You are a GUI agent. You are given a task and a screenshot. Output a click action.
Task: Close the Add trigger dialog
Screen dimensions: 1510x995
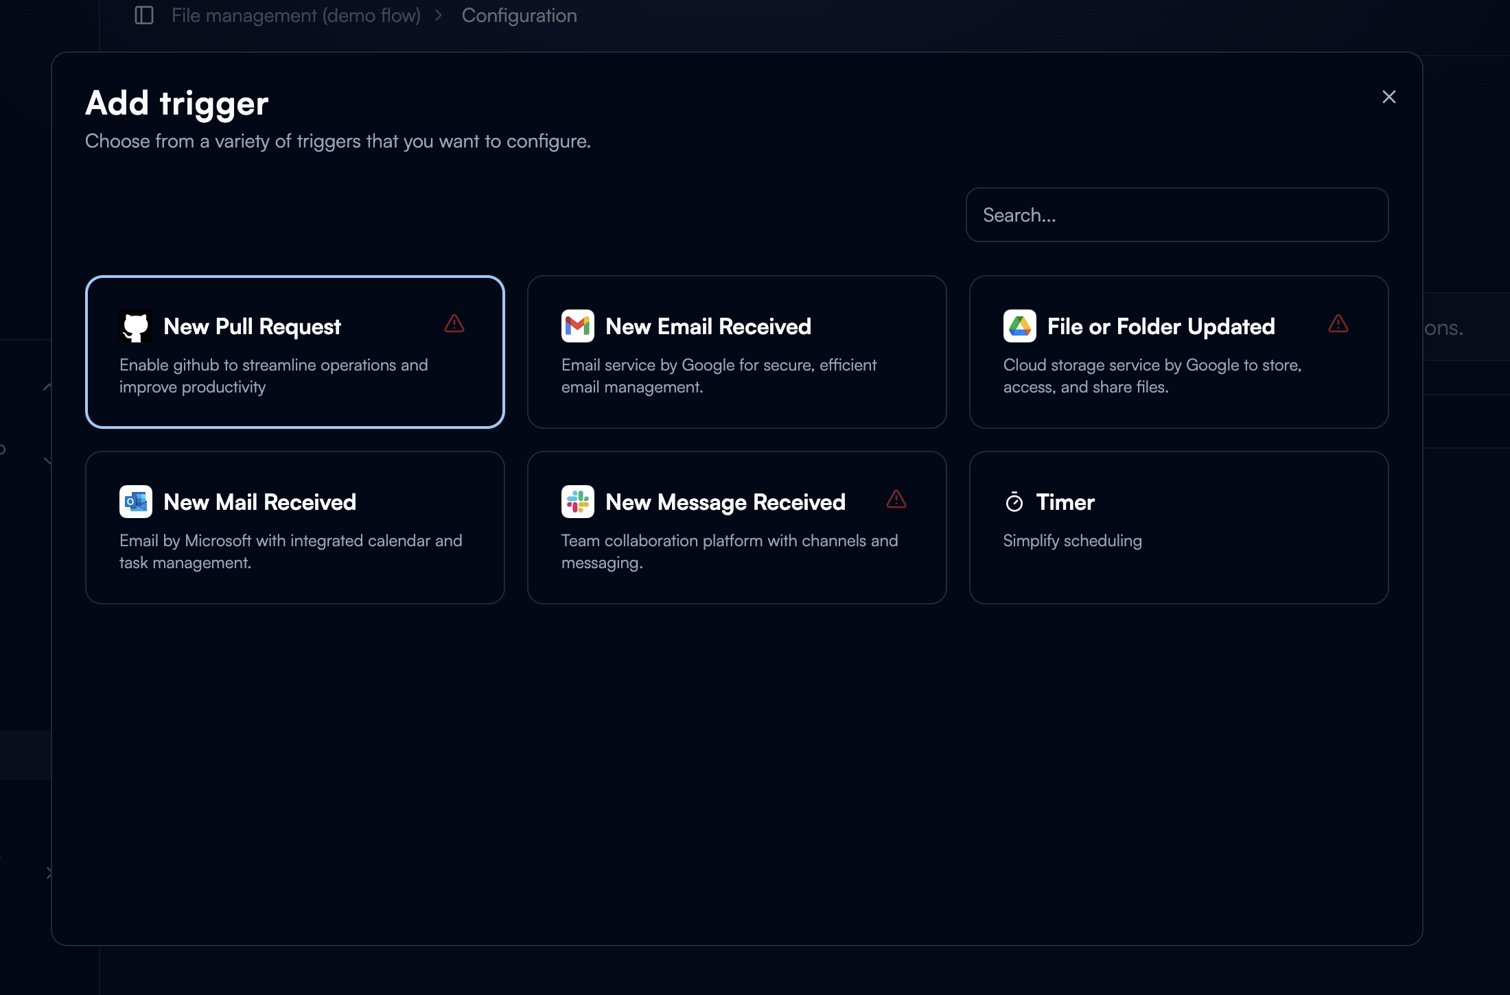click(1389, 97)
